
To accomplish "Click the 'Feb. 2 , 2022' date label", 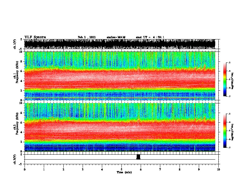I will tap(87, 37).
